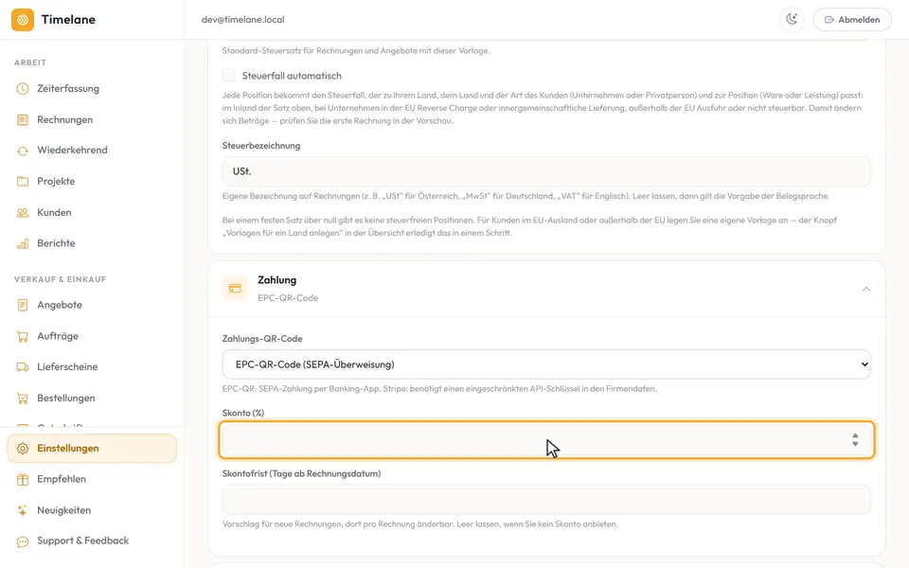Click the Zeiterfassung clock icon

tap(23, 89)
